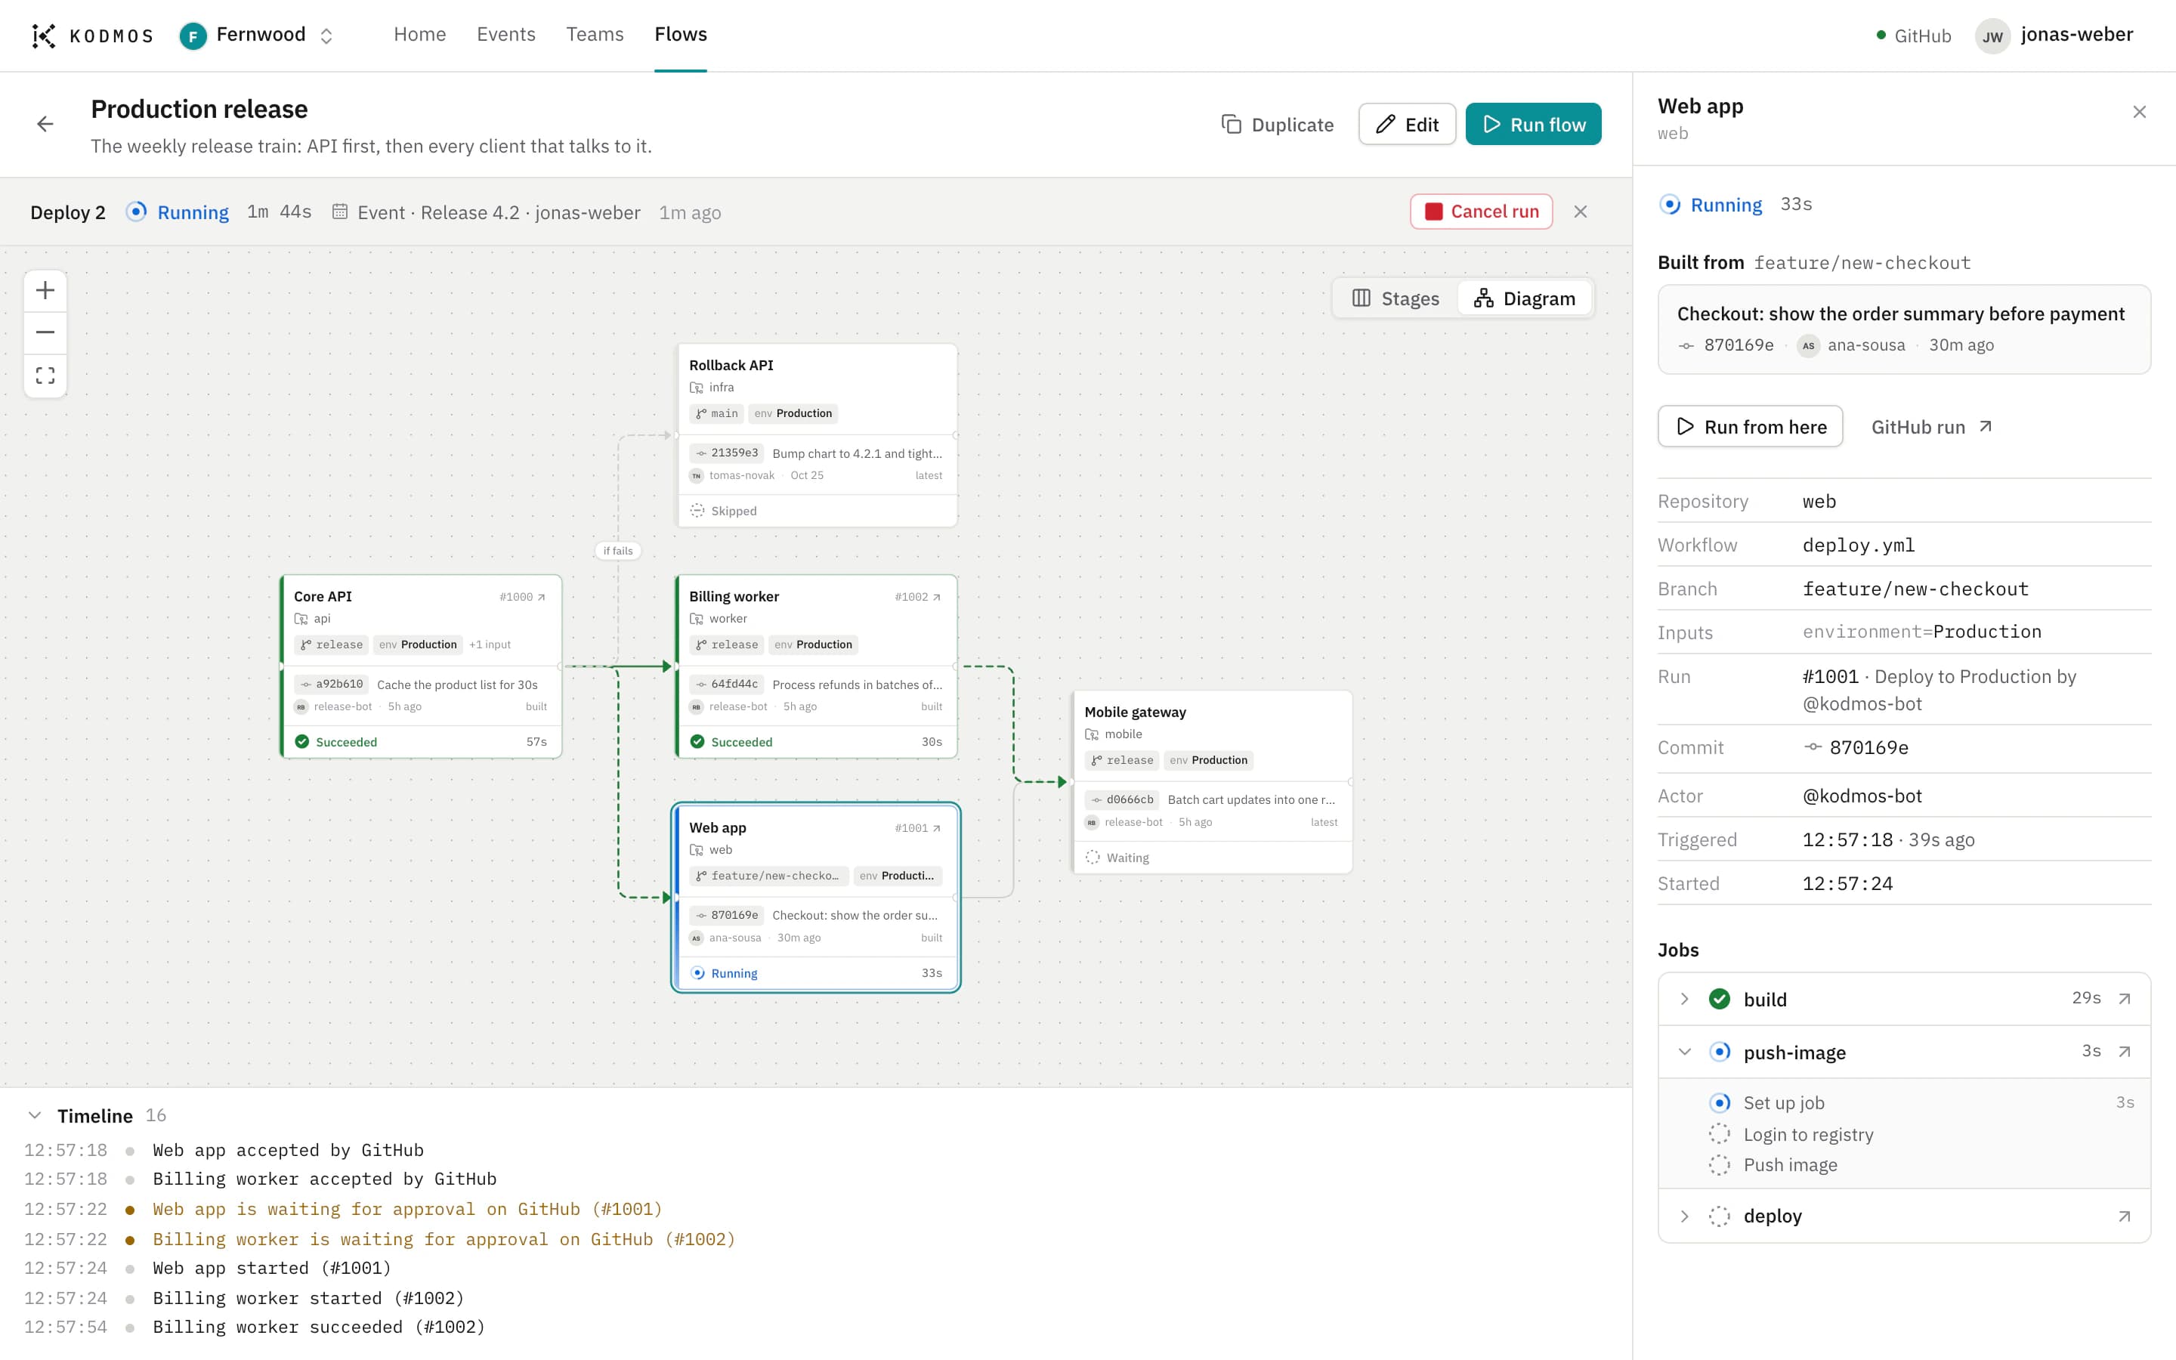Open the GitHub run external link

click(x=1931, y=427)
